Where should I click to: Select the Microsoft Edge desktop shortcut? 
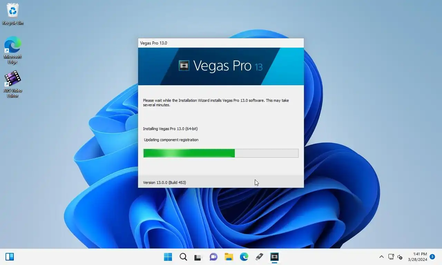(12, 50)
